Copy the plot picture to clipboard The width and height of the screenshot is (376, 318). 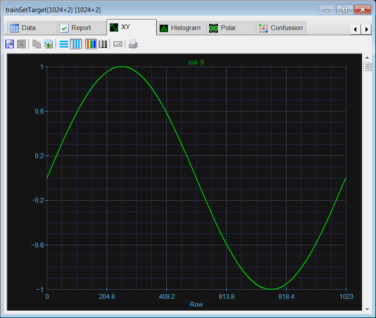click(x=48, y=44)
